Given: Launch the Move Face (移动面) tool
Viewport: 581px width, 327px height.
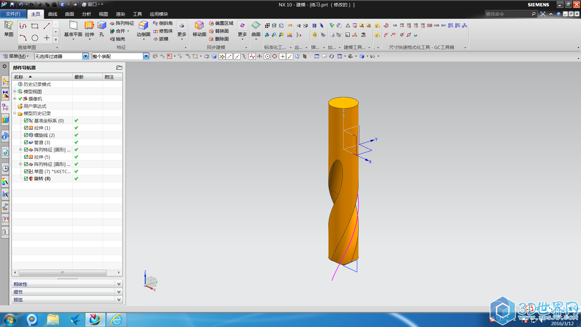Looking at the screenshot, I should [199, 28].
